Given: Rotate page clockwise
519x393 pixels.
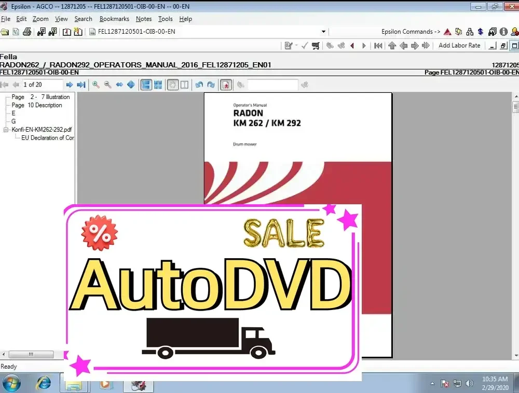Looking at the screenshot, I should (211, 85).
